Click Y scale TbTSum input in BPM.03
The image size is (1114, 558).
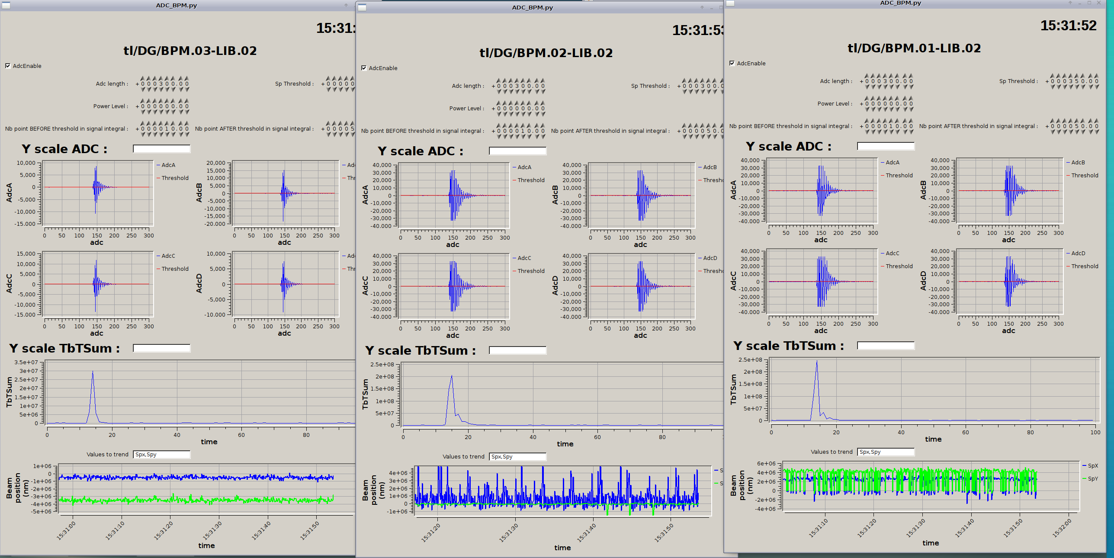(x=161, y=348)
